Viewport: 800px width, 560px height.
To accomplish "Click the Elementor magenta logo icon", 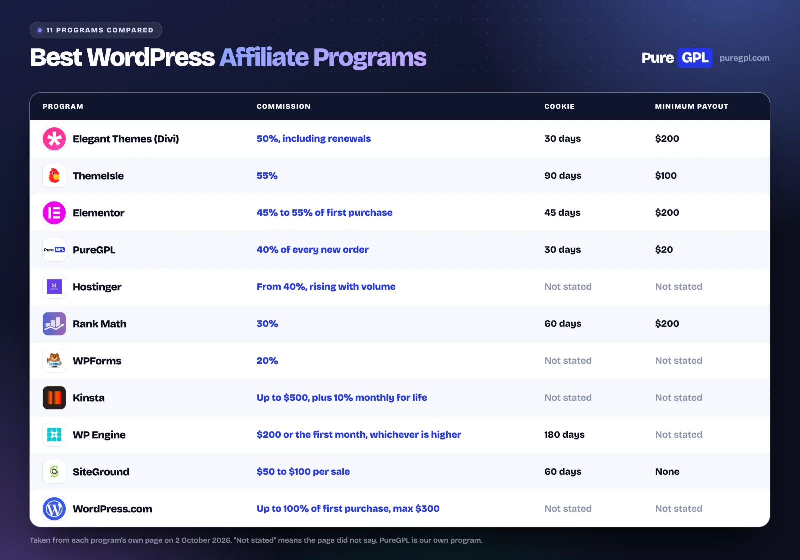I will (x=54, y=213).
